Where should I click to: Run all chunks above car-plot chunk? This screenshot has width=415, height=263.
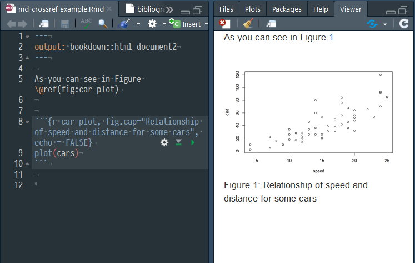tap(178, 142)
